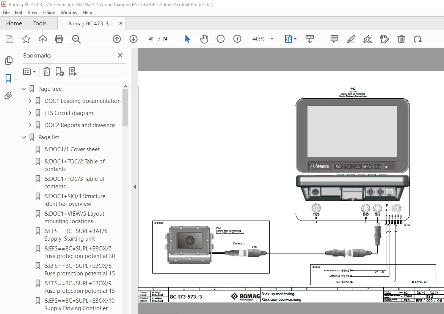The width and height of the screenshot is (444, 314).
Task: Delete selected bookmark with trash icon
Action: click(x=47, y=72)
